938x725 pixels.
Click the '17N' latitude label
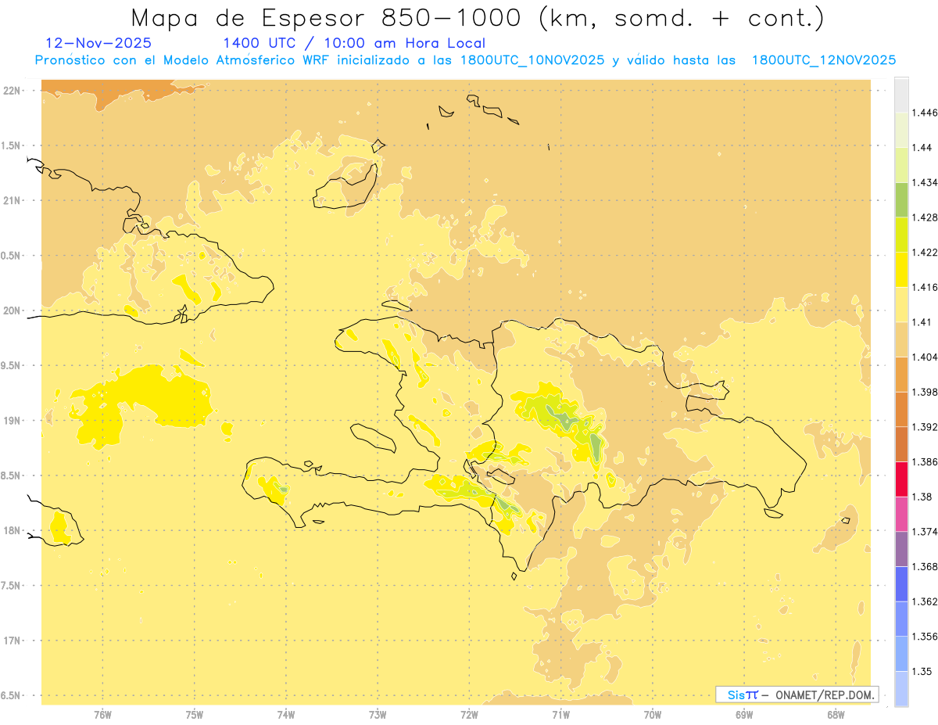tap(13, 641)
